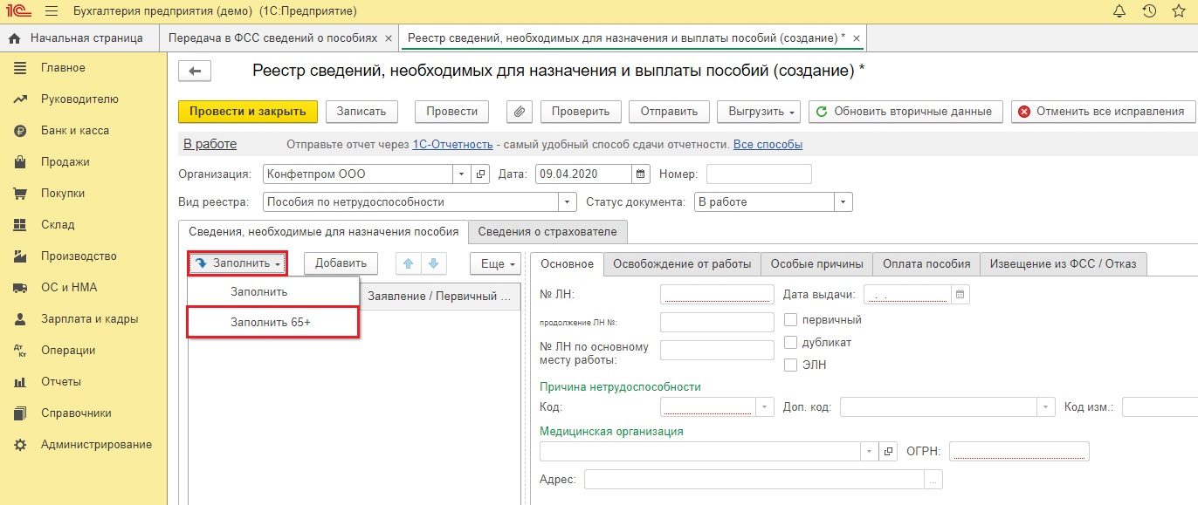This screenshot has width=1198, height=505.
Task: Open Операции section in sidebar
Action: 68,351
